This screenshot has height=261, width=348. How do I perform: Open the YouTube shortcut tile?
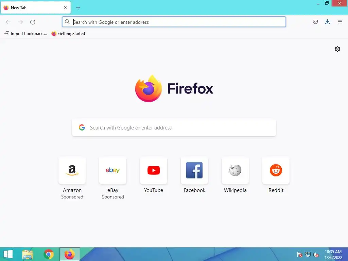pos(154,171)
